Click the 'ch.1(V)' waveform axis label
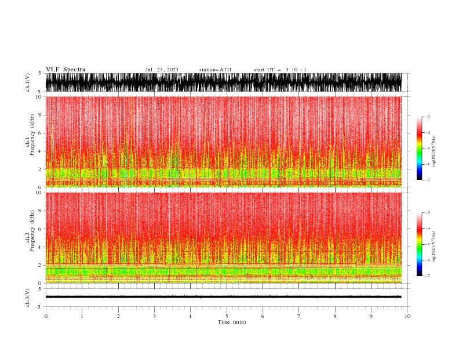This screenshot has width=459, height=355. tap(28, 82)
